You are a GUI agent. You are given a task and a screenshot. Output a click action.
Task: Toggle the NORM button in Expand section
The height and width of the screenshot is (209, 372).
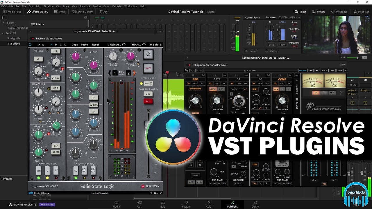(56, 152)
